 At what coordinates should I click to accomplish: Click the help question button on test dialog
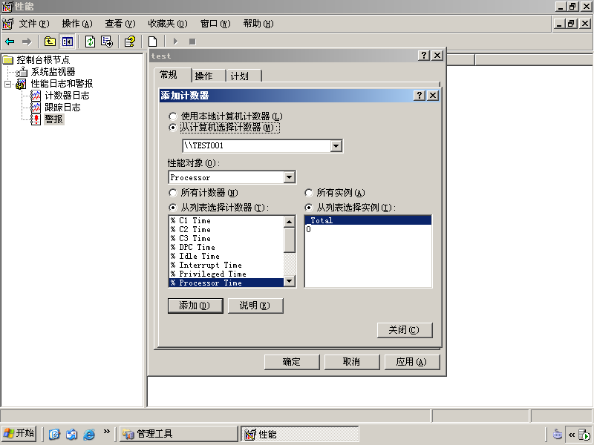point(424,56)
